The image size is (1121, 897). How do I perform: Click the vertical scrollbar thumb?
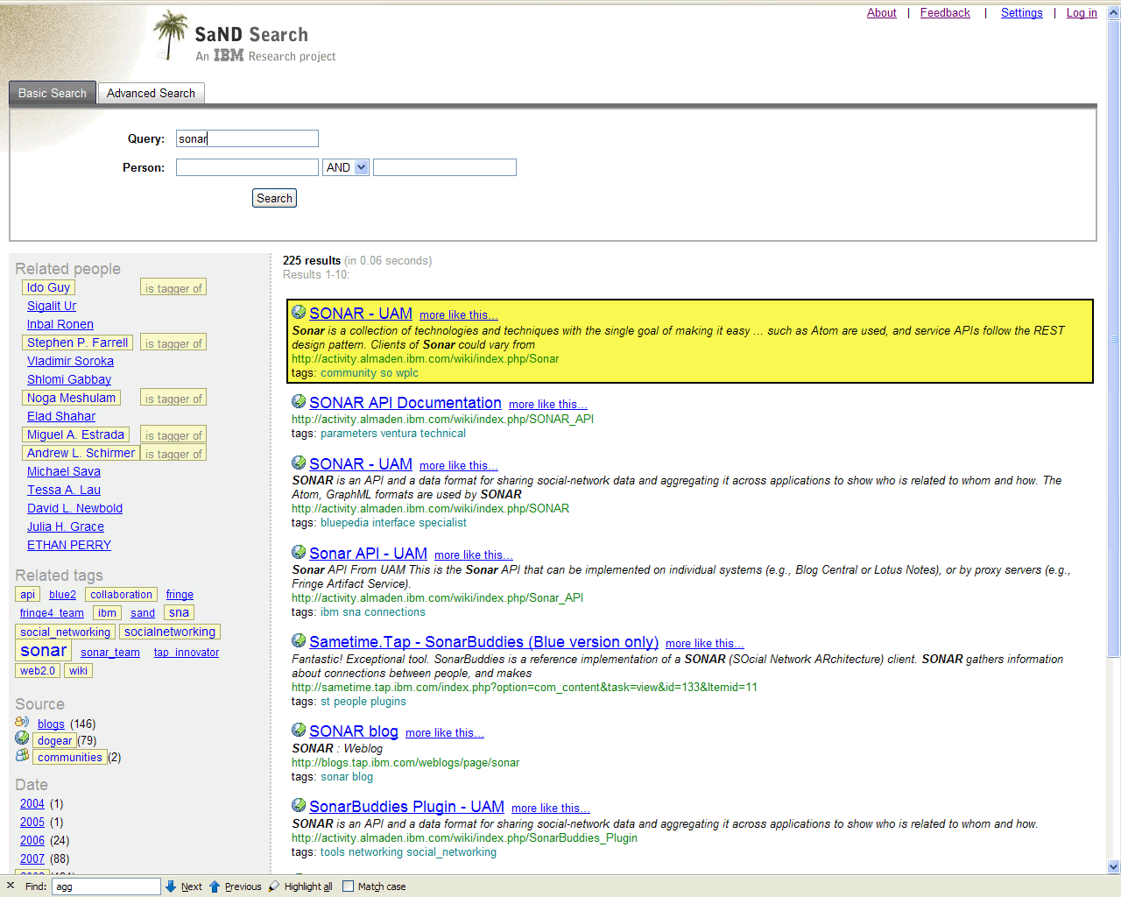point(1114,339)
